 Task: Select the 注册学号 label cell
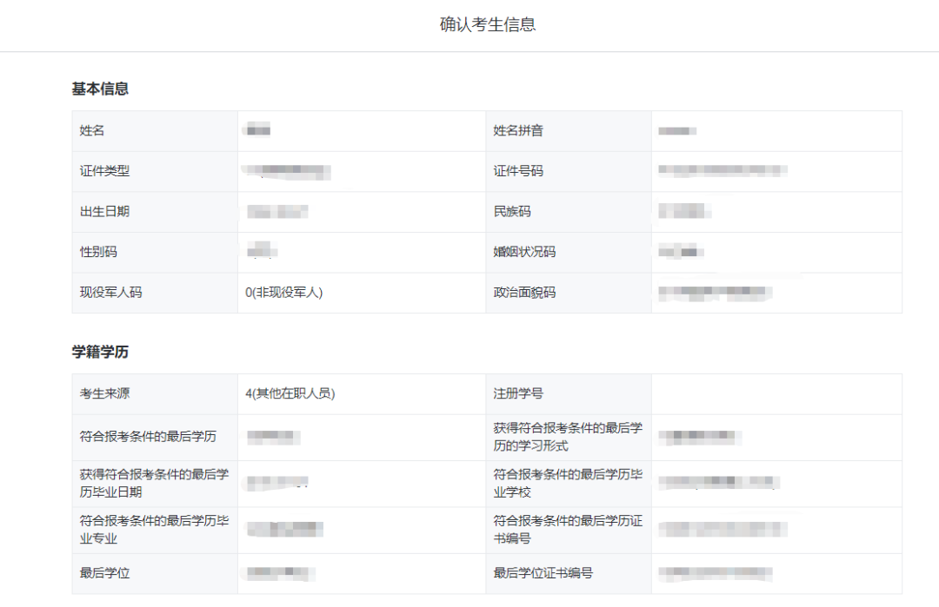click(569, 394)
